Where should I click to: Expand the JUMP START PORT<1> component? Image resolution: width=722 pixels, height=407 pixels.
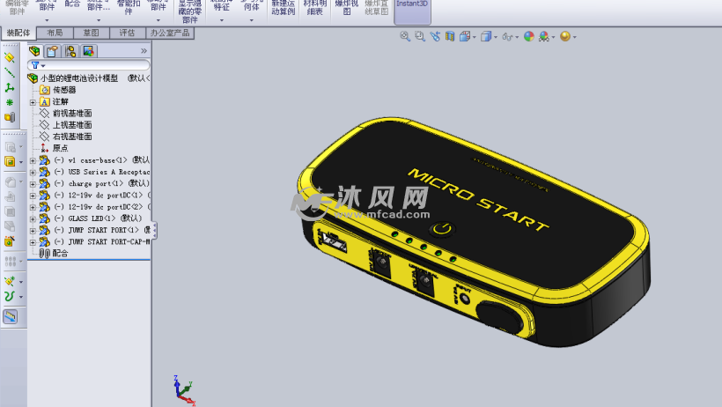click(33, 231)
